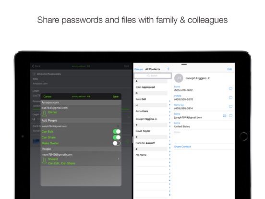Click the Share Contact link

[182, 147]
